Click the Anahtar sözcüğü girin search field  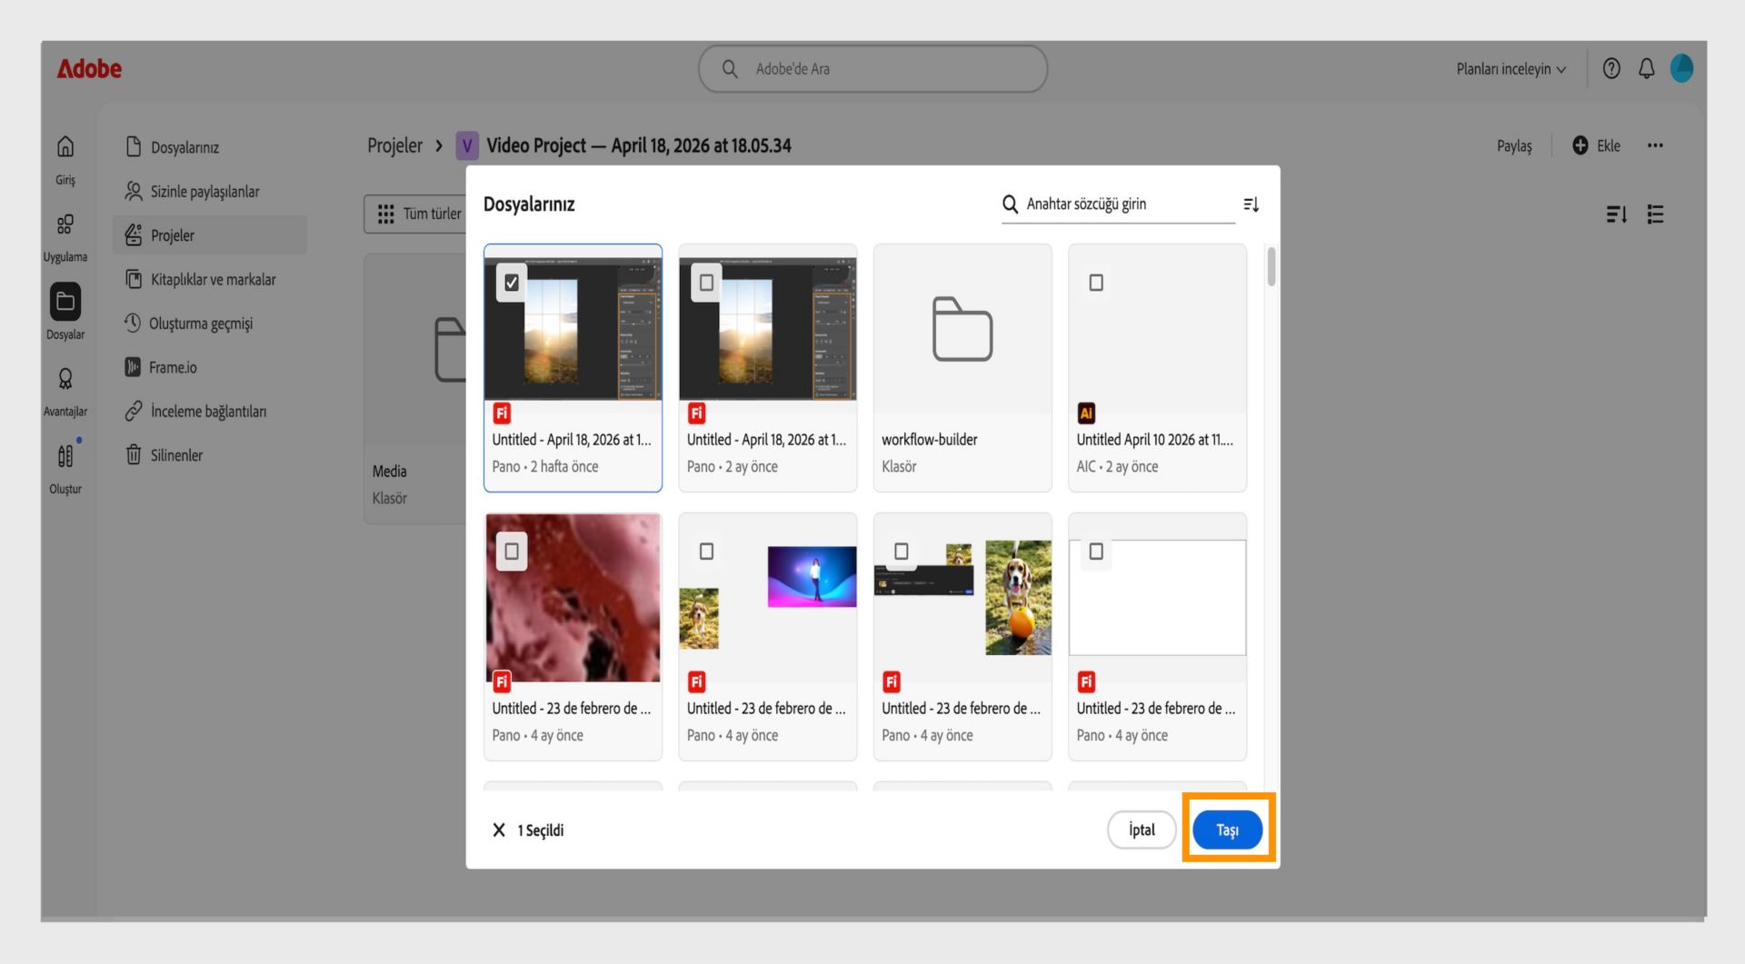(x=1118, y=204)
